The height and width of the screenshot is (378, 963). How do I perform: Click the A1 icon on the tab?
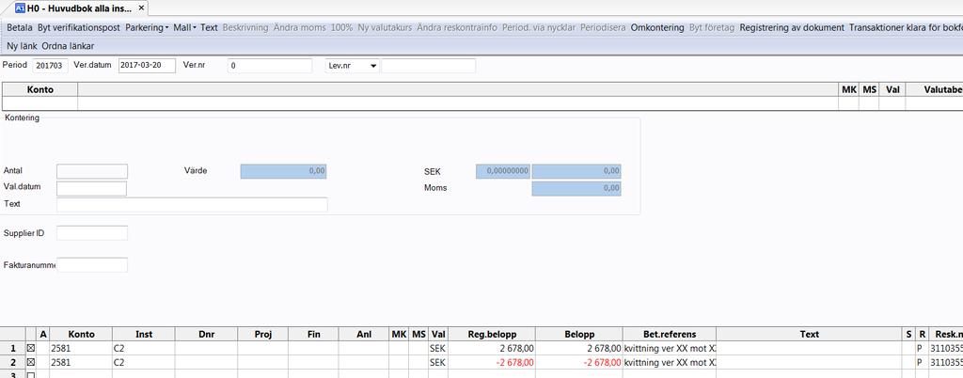tap(20, 8)
